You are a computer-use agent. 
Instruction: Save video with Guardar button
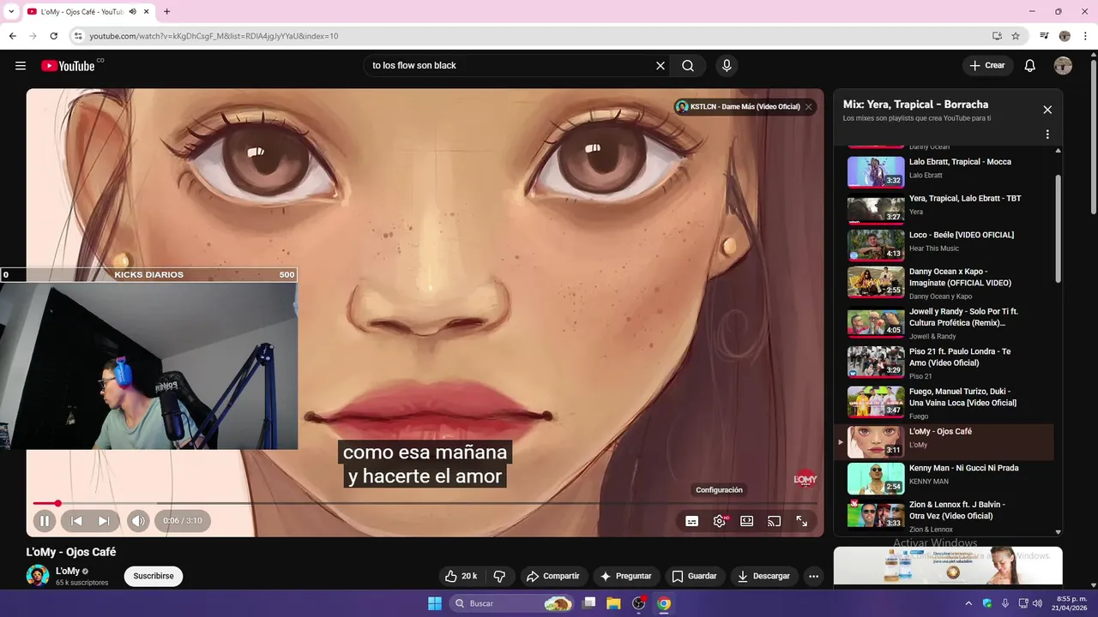coord(694,576)
